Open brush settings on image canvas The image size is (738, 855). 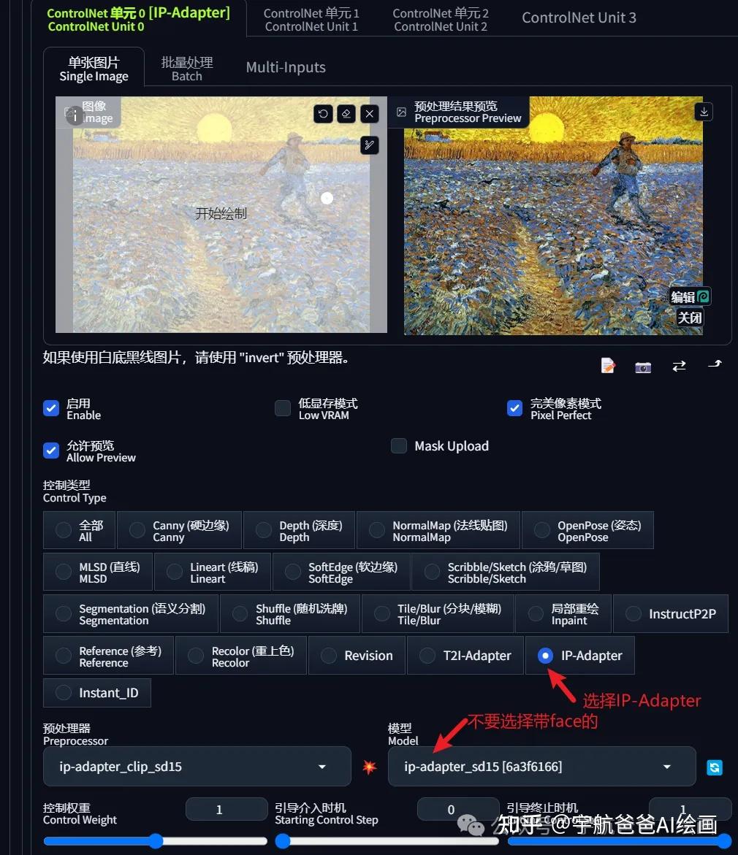click(370, 145)
